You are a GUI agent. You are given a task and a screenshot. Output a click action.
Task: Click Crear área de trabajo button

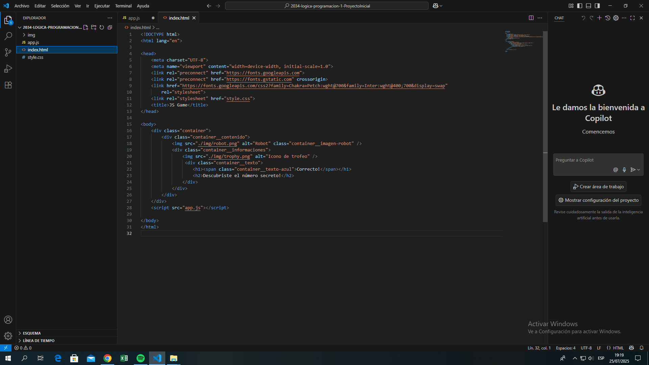click(x=598, y=187)
